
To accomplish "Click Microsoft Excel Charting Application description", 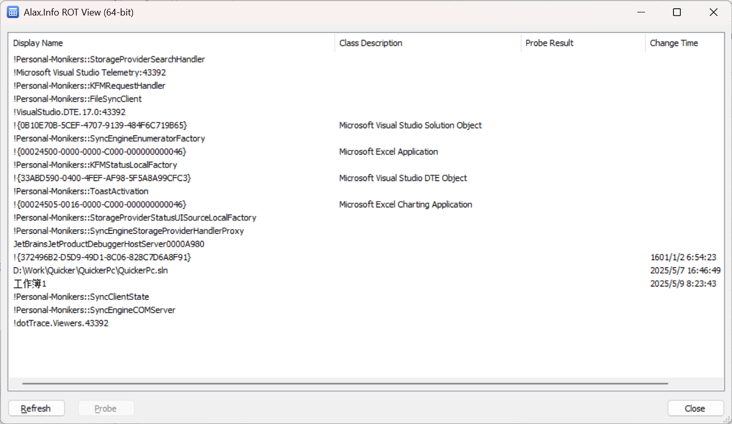I will [406, 204].
